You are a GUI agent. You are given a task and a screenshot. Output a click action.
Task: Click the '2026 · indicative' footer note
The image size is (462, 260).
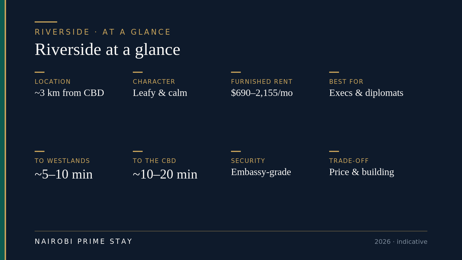(x=401, y=242)
